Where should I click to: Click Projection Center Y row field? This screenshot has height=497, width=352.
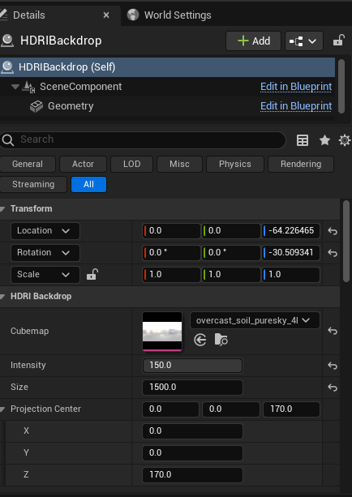click(x=192, y=452)
